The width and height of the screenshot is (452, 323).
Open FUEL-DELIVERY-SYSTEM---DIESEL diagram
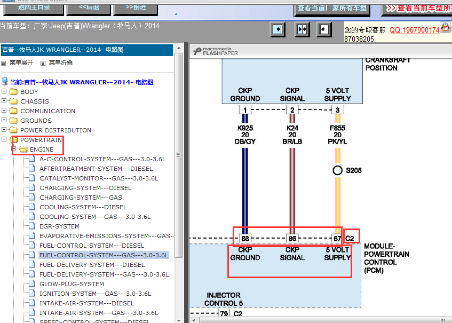coord(92,265)
